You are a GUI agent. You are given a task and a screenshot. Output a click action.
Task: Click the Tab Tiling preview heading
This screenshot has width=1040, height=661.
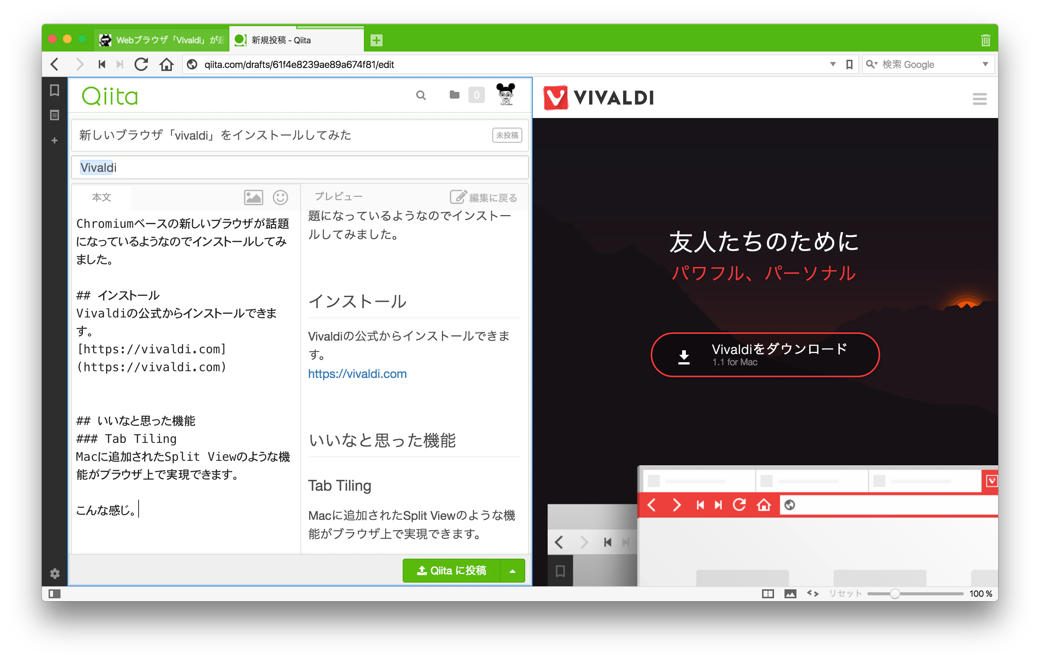click(x=340, y=485)
